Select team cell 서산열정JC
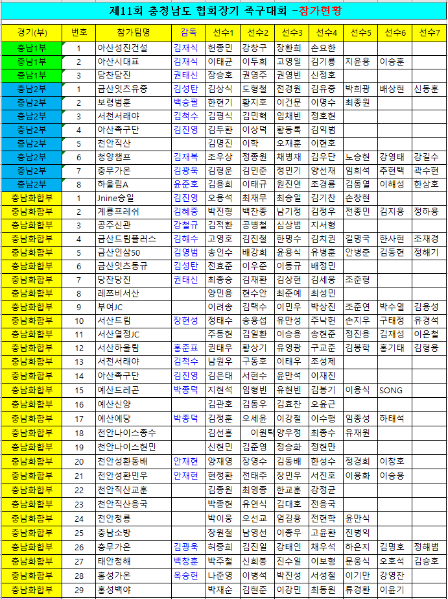The image size is (448, 599). coord(134,335)
